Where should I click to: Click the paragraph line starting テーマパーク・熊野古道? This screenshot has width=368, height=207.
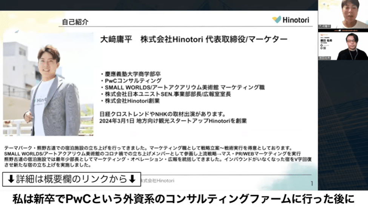(148, 148)
